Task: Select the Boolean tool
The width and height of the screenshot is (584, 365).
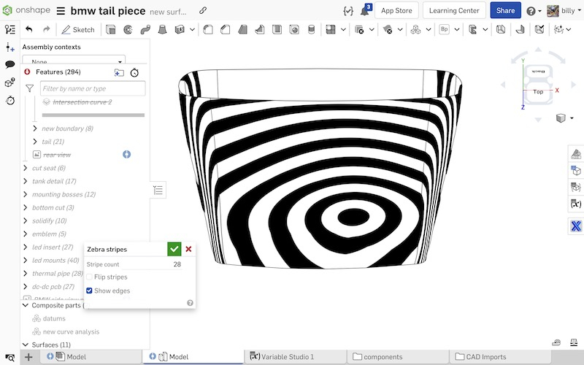Action: 331,29
